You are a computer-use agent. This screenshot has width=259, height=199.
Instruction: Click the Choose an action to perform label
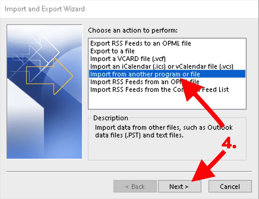pos(133,30)
